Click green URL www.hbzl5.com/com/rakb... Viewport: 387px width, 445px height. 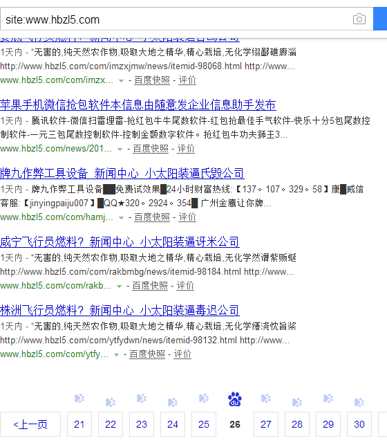pyautogui.click(x=55, y=286)
